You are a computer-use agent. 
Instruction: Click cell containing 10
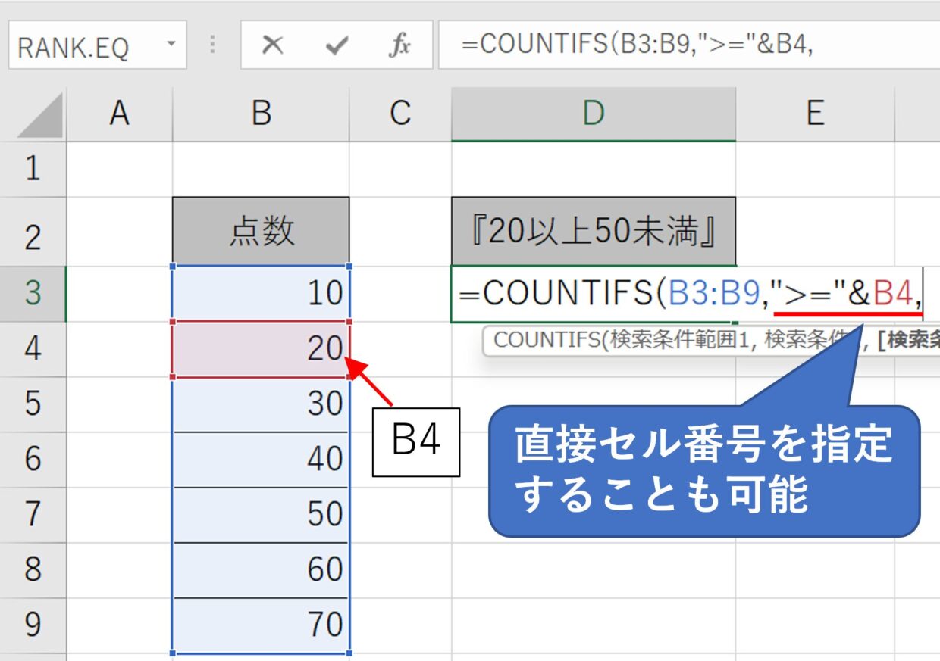point(261,294)
